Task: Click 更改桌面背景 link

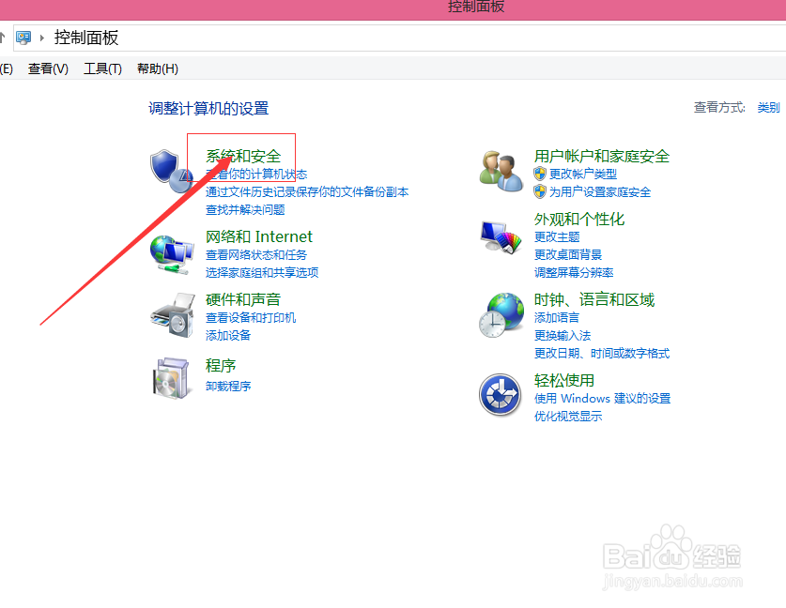Action: click(x=568, y=255)
